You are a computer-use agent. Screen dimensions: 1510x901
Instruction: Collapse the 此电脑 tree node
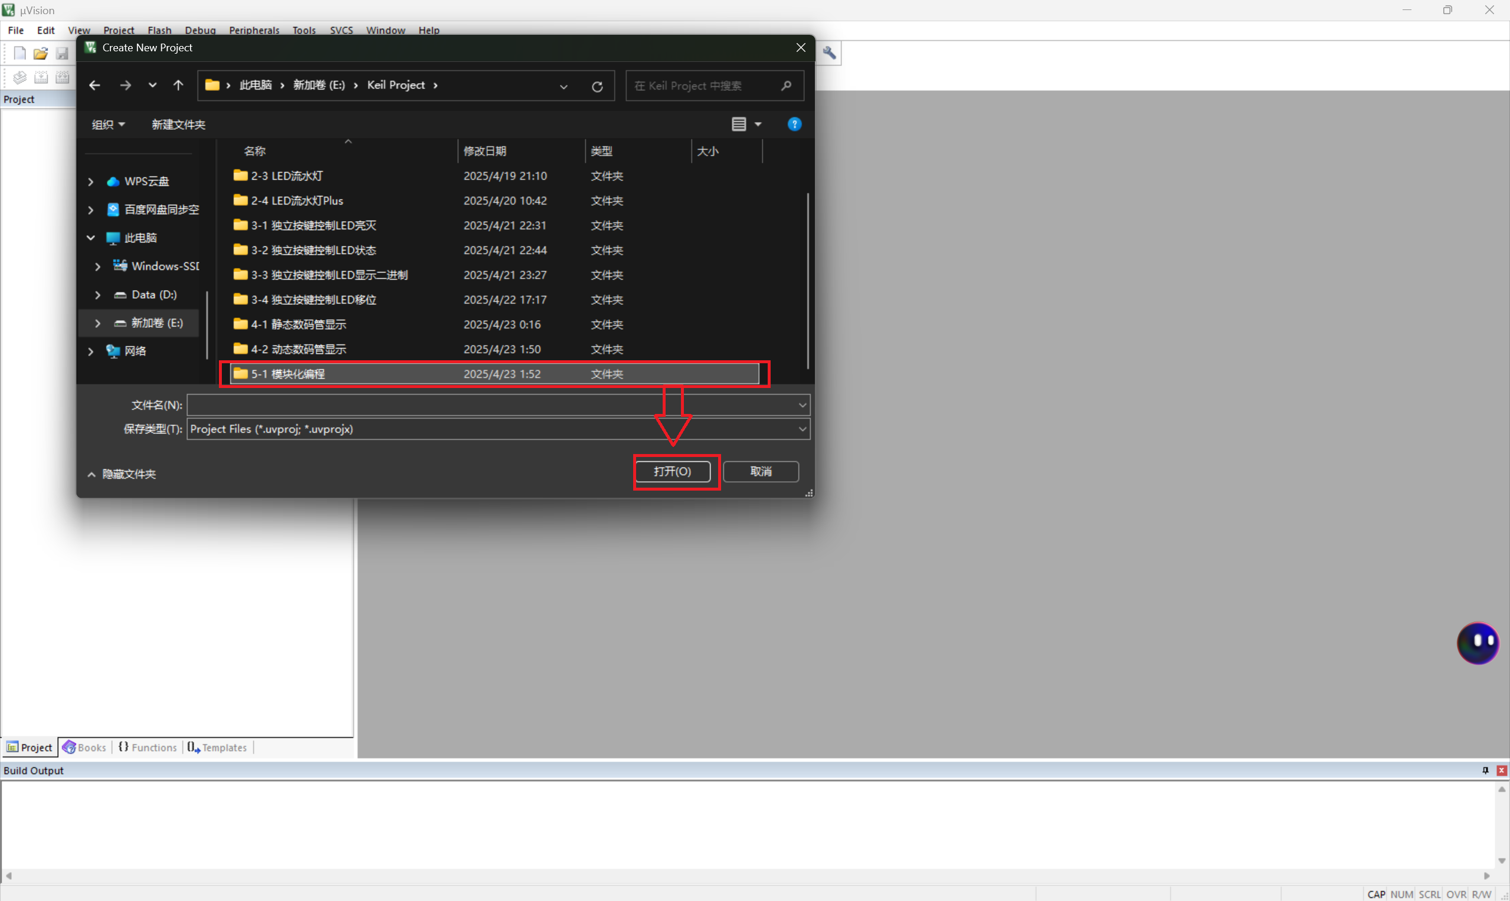click(90, 238)
